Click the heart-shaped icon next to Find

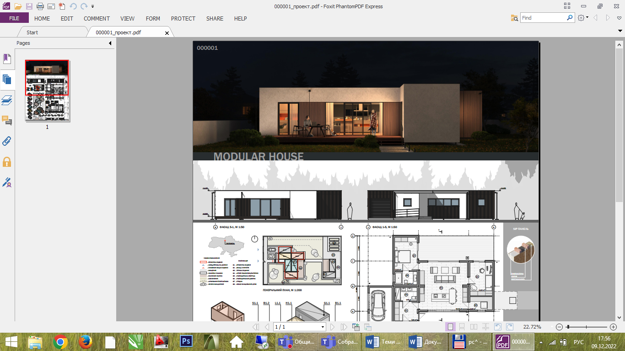pyautogui.click(x=620, y=18)
